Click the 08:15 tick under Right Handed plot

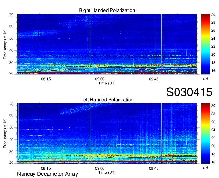click(46, 79)
